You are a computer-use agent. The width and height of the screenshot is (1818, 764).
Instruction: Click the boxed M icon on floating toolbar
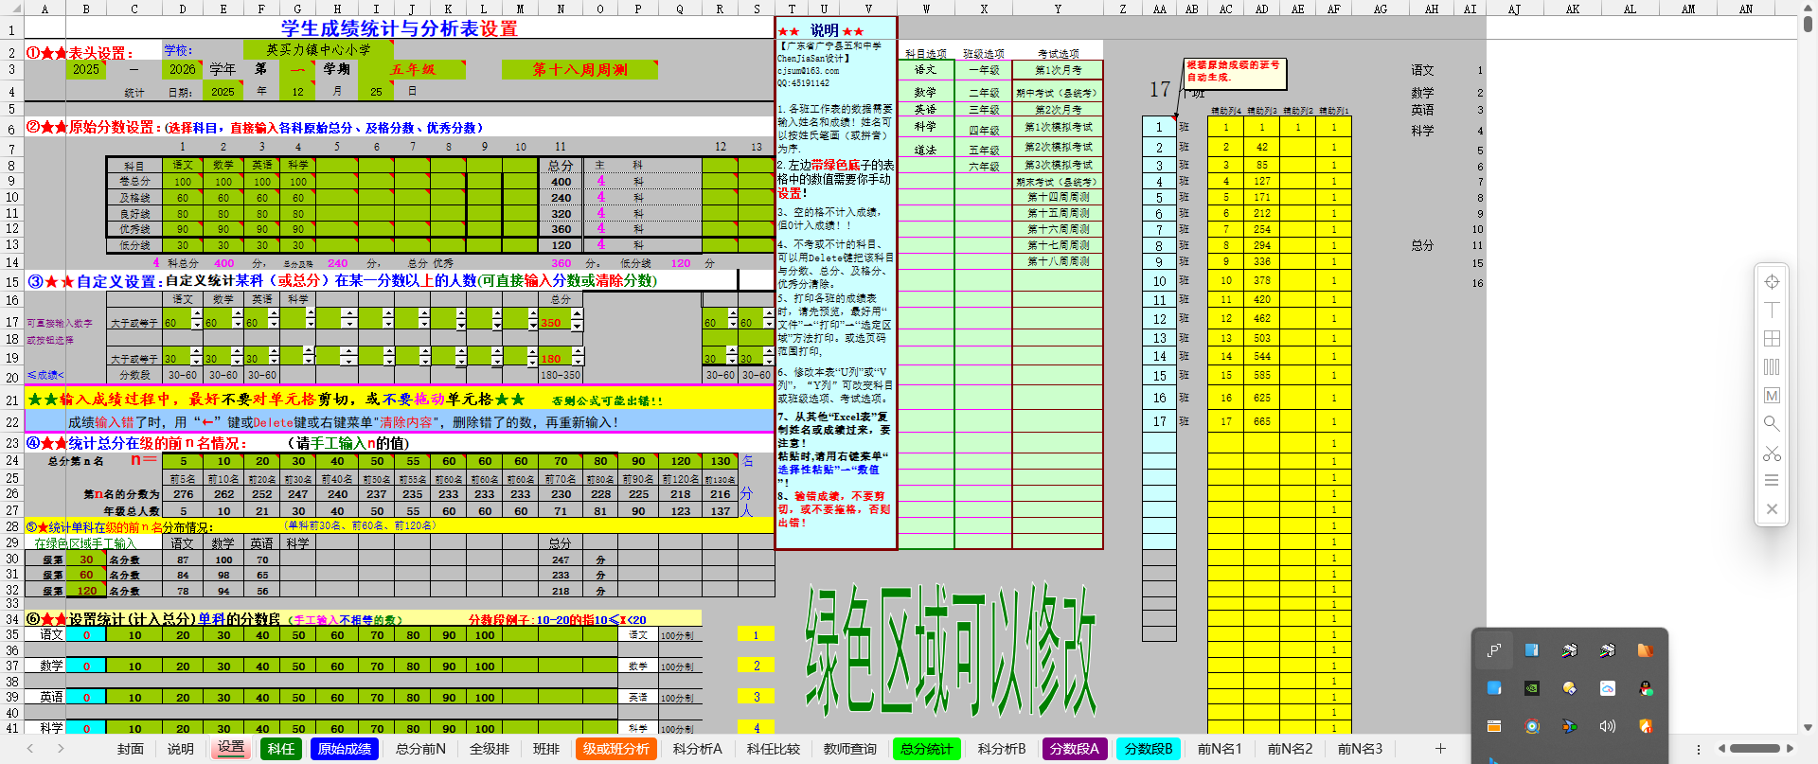coord(1772,396)
